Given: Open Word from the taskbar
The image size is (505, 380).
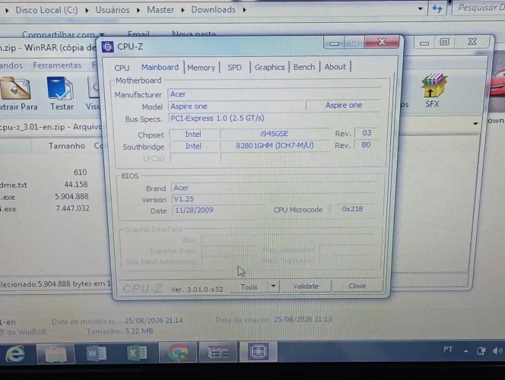Looking at the screenshot, I should [97, 353].
